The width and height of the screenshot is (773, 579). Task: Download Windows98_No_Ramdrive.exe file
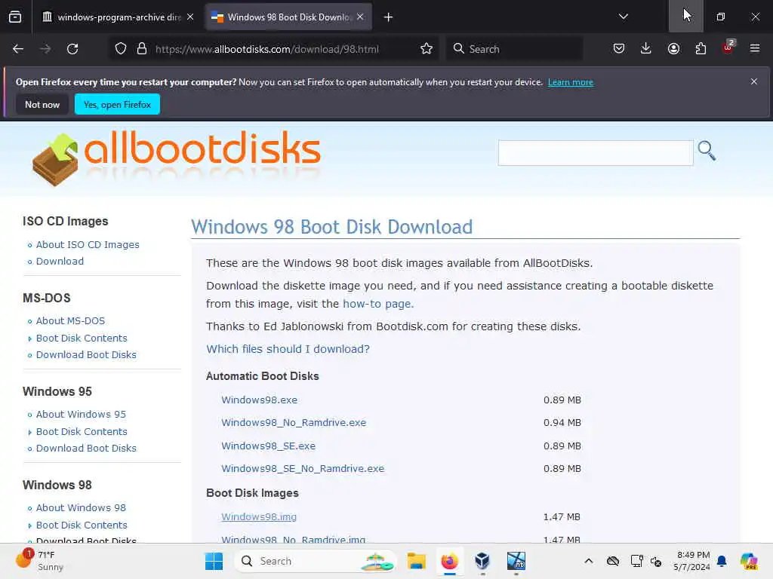(x=294, y=422)
